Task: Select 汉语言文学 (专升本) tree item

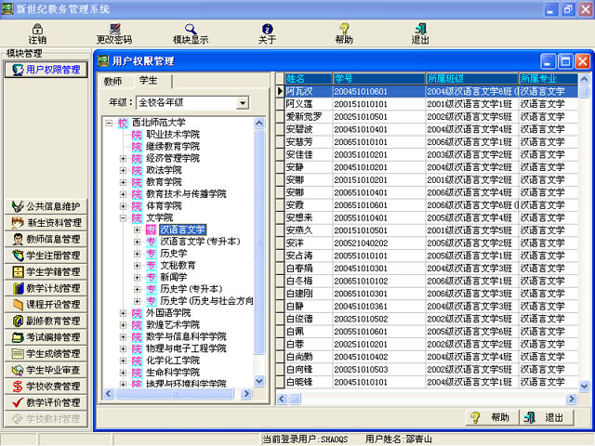Action: click(x=200, y=242)
